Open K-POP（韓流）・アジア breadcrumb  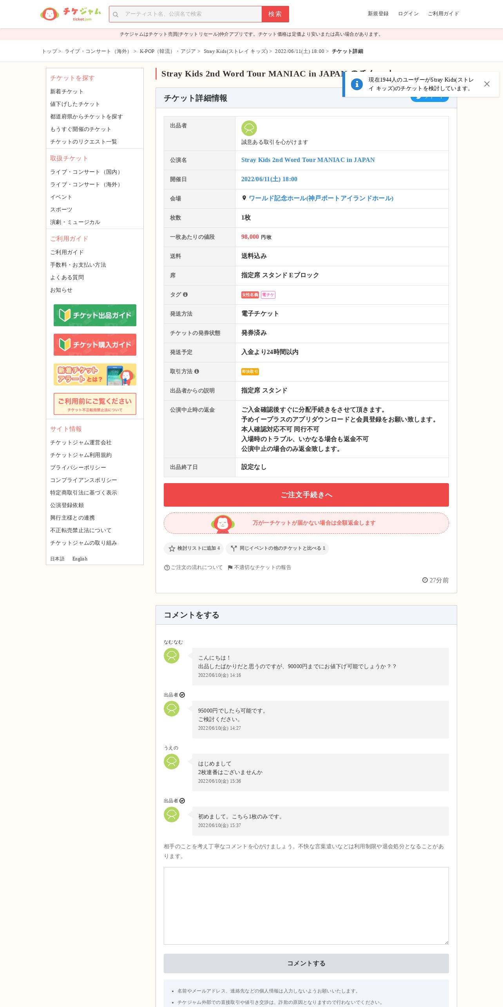coord(168,51)
